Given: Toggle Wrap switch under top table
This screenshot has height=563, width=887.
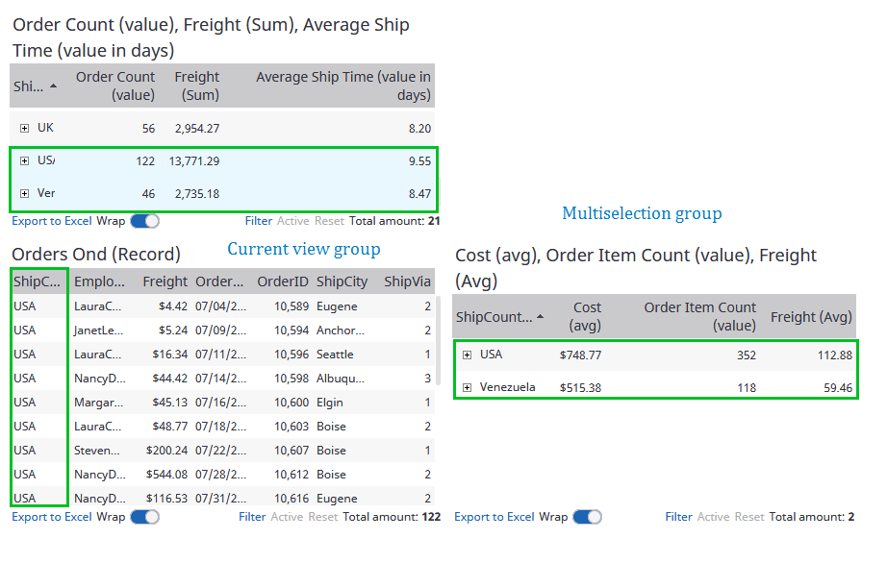Looking at the screenshot, I should pyautogui.click(x=144, y=221).
